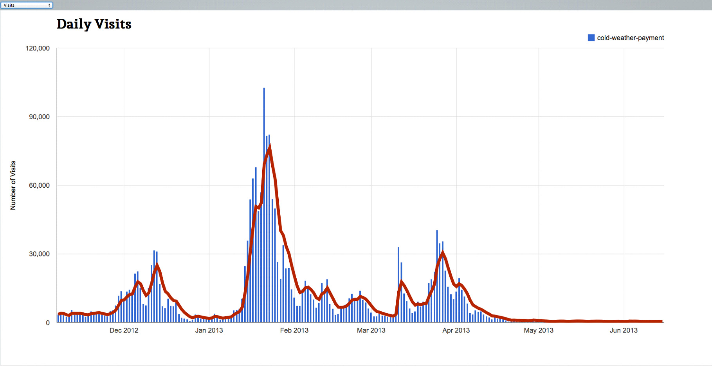Click the Apr 2013 x-axis label

tap(456, 330)
